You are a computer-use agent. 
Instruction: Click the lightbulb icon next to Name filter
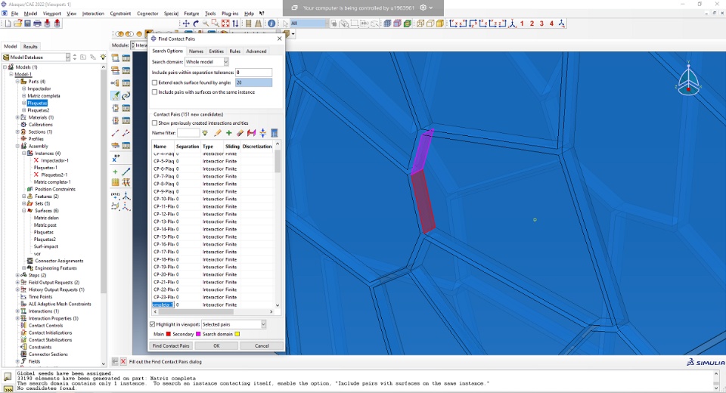coord(206,133)
